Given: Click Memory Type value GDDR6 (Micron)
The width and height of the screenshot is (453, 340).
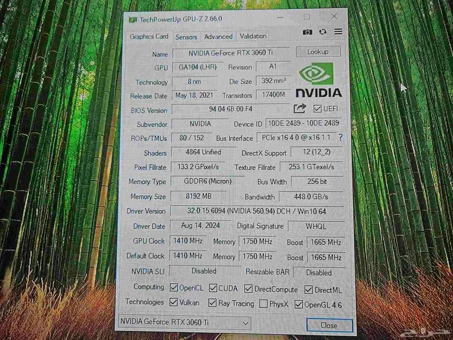Looking at the screenshot, I should (x=208, y=181).
